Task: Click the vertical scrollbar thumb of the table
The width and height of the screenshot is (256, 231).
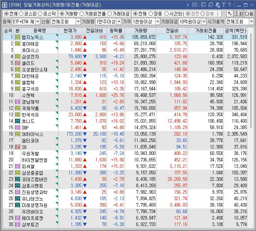Action: click(251, 81)
